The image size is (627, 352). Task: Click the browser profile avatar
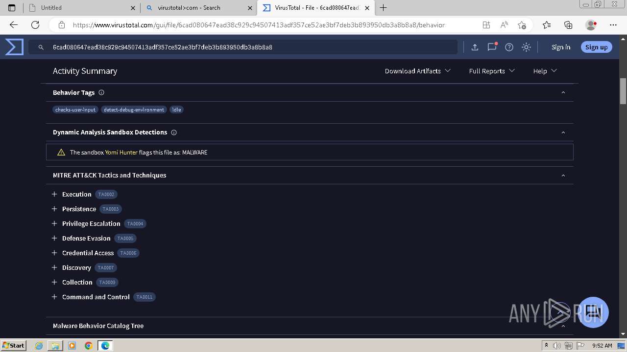coord(591,25)
